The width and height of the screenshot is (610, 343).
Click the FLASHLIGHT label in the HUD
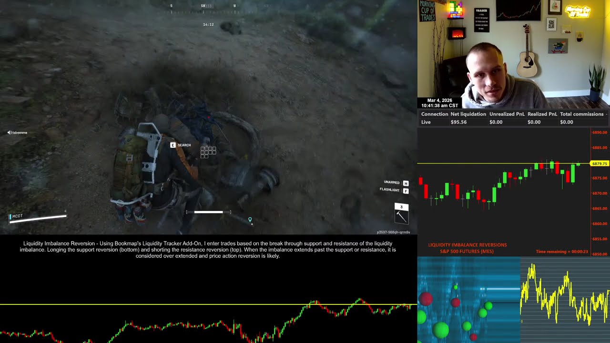click(389, 190)
